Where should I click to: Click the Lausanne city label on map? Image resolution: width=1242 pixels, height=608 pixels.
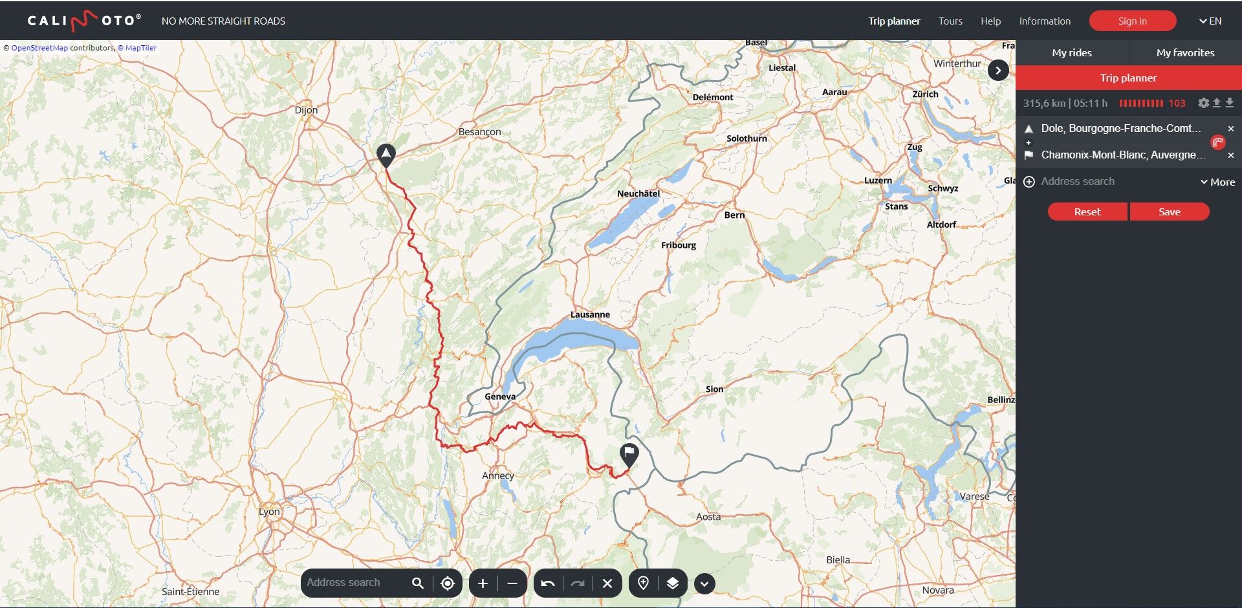click(x=590, y=315)
